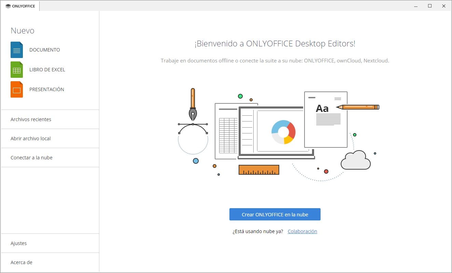Create a new PRESENTACIÓN
This screenshot has height=273, width=452.
point(47,89)
